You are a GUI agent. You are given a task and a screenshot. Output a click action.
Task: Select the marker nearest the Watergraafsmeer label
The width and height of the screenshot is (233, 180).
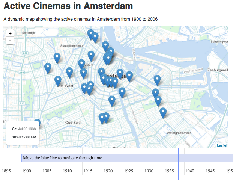[163, 113]
